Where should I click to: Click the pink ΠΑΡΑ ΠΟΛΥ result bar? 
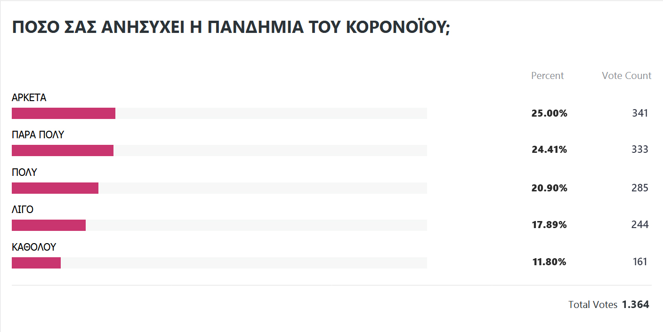click(63, 150)
